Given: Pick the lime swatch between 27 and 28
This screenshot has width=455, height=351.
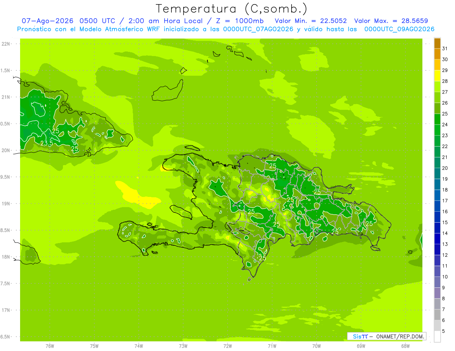Looking at the screenshot, I should tap(437, 87).
